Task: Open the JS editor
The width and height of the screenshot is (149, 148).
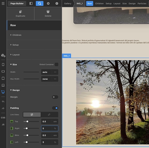Action: (x=3, y=125)
